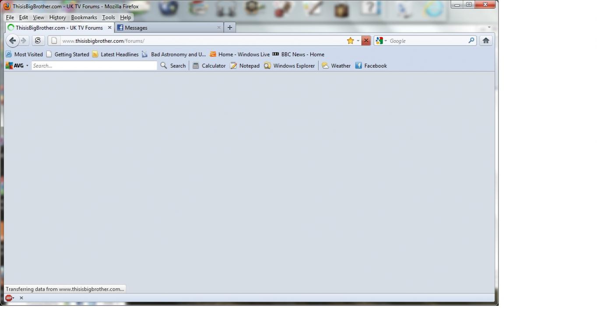Bookmark this page with the star icon
The width and height of the screenshot is (597, 335).
350,41
